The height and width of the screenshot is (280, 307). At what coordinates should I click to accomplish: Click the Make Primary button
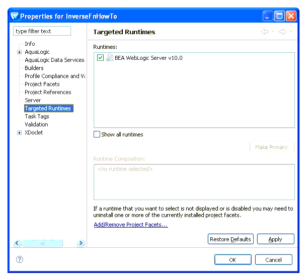[x=272, y=147]
